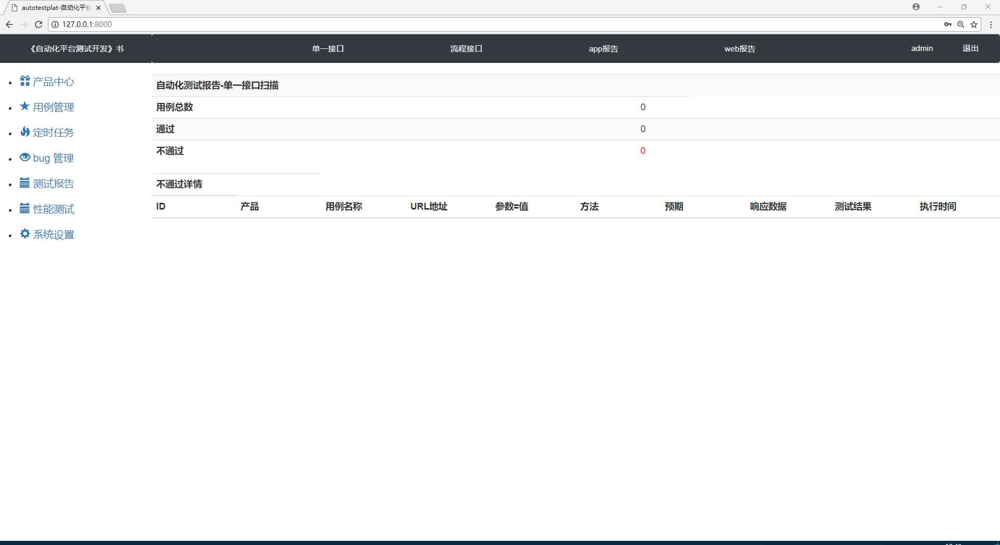The height and width of the screenshot is (545, 1000).
Task: Open saved passwords key icon
Action: [x=947, y=24]
